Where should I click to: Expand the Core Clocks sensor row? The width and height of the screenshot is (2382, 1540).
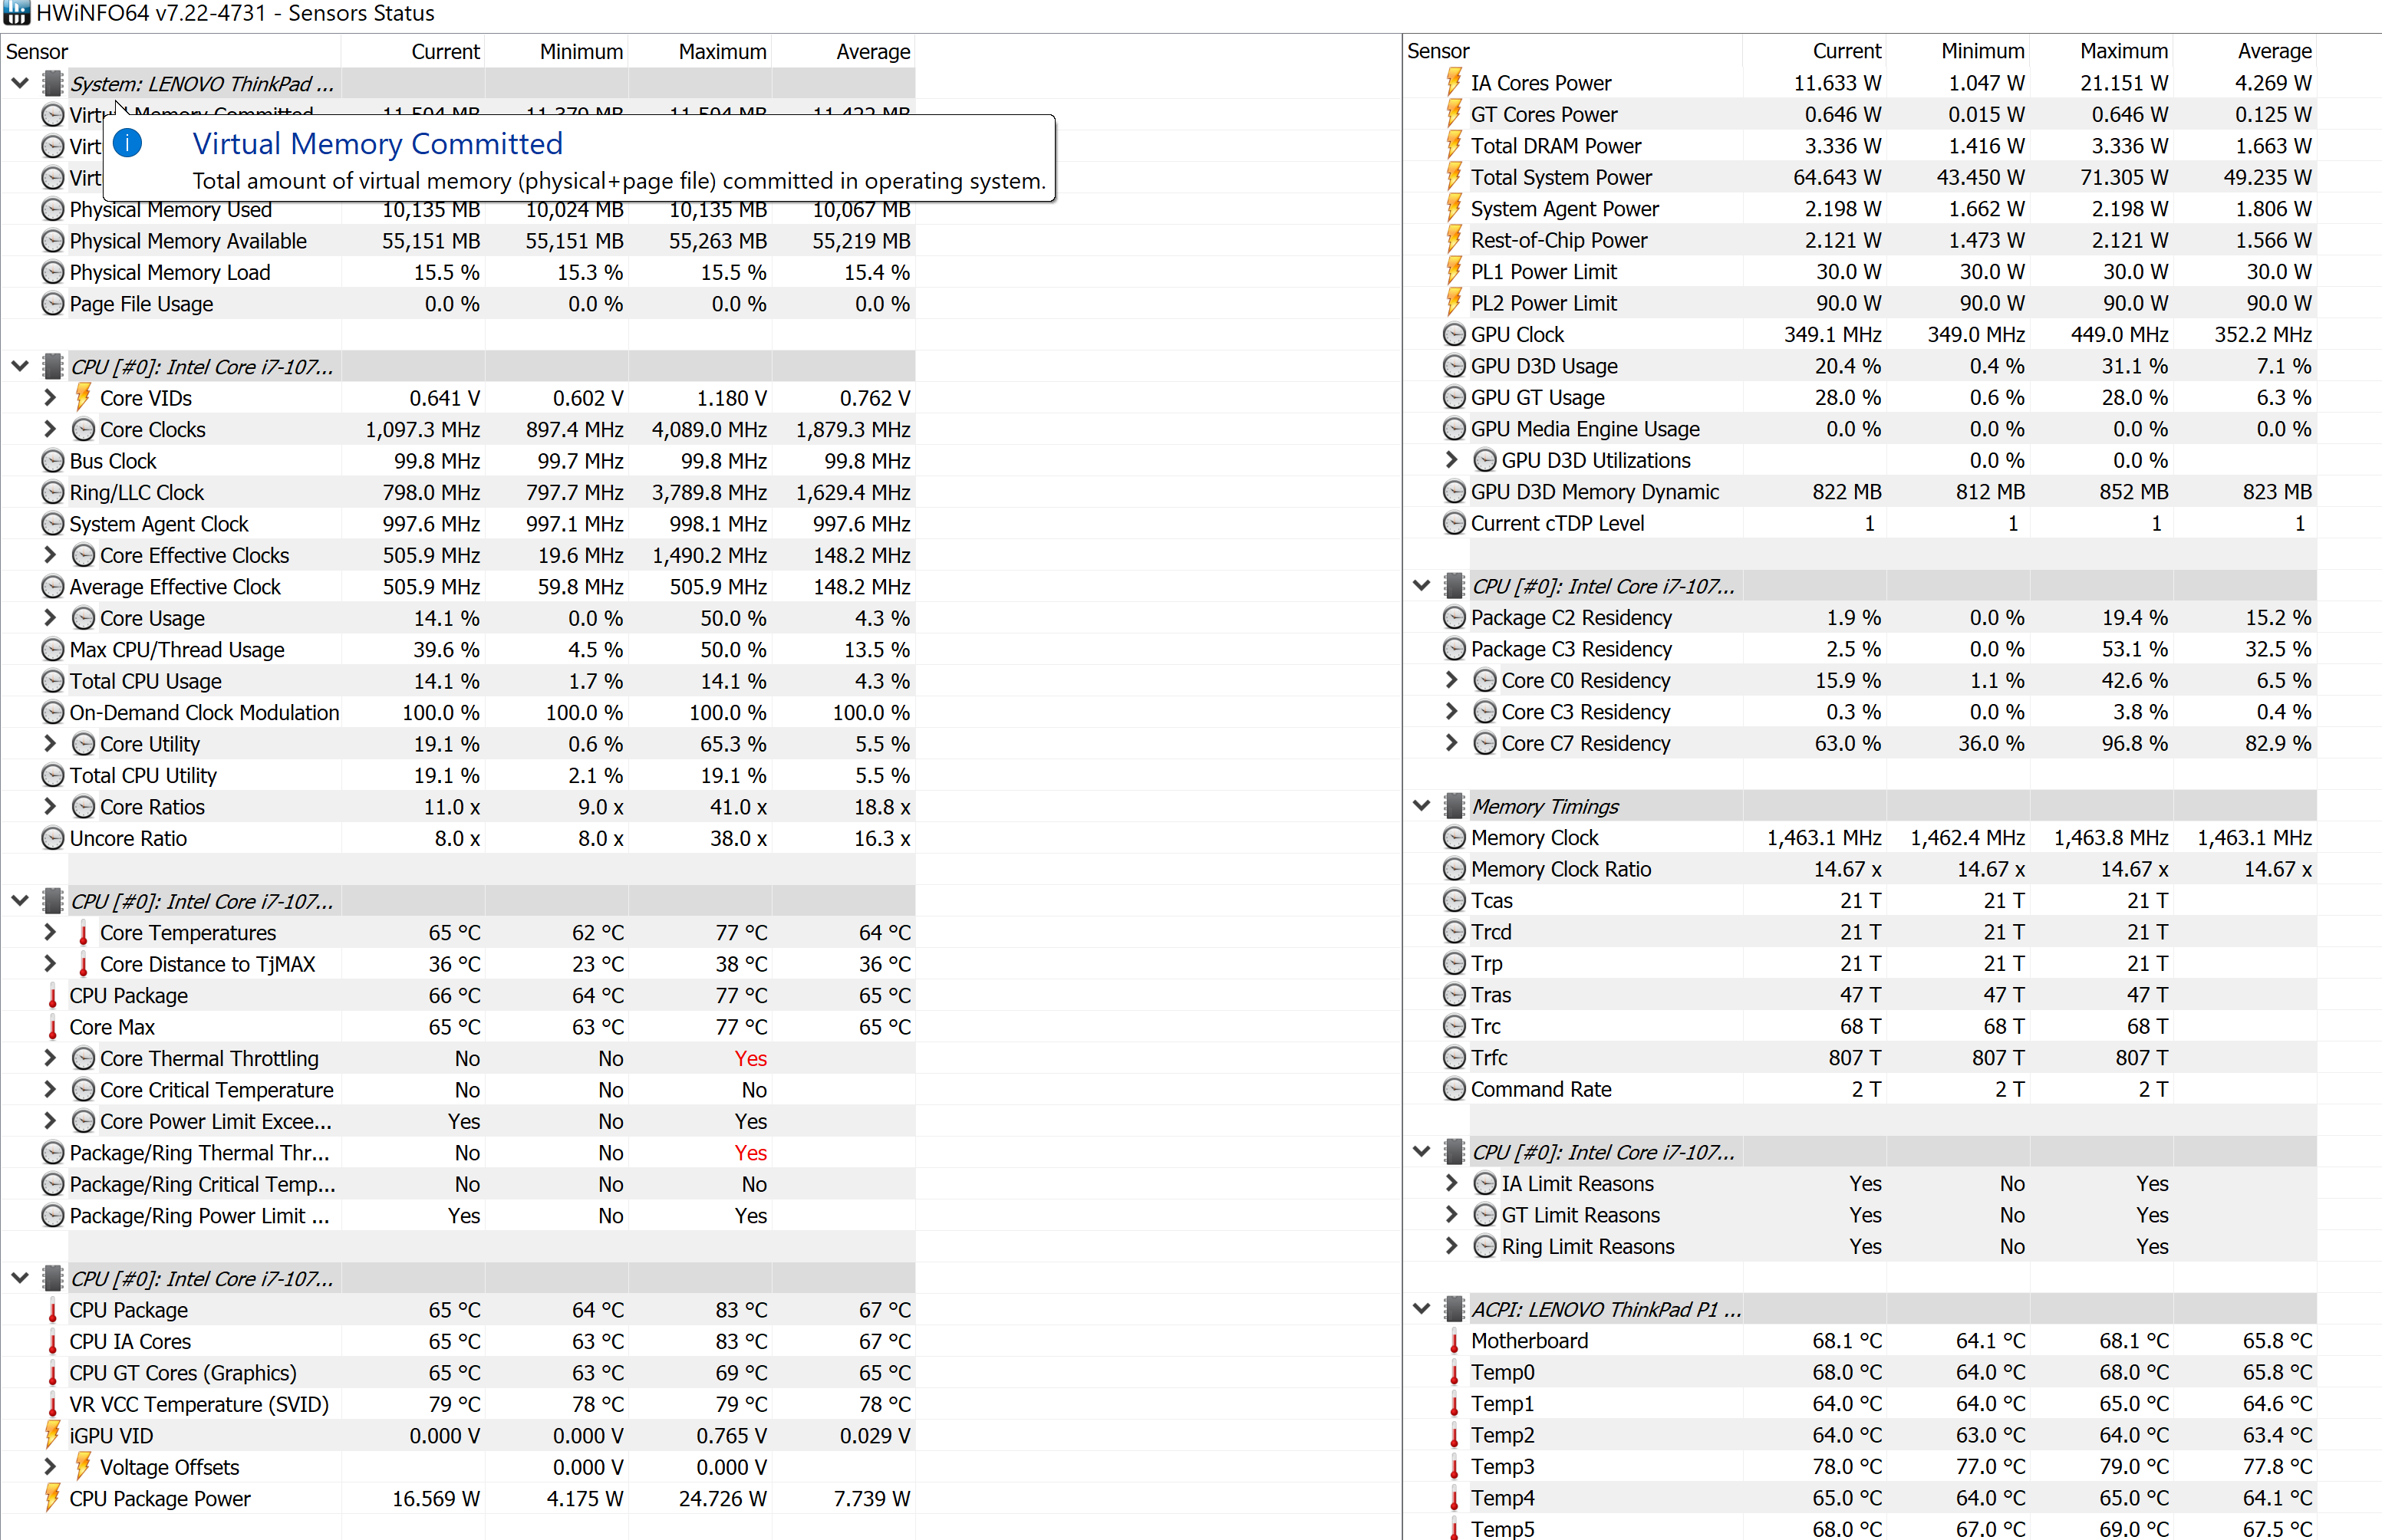[x=50, y=429]
